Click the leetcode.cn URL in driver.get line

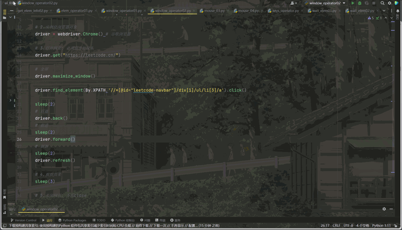pyautogui.click(x=91, y=55)
